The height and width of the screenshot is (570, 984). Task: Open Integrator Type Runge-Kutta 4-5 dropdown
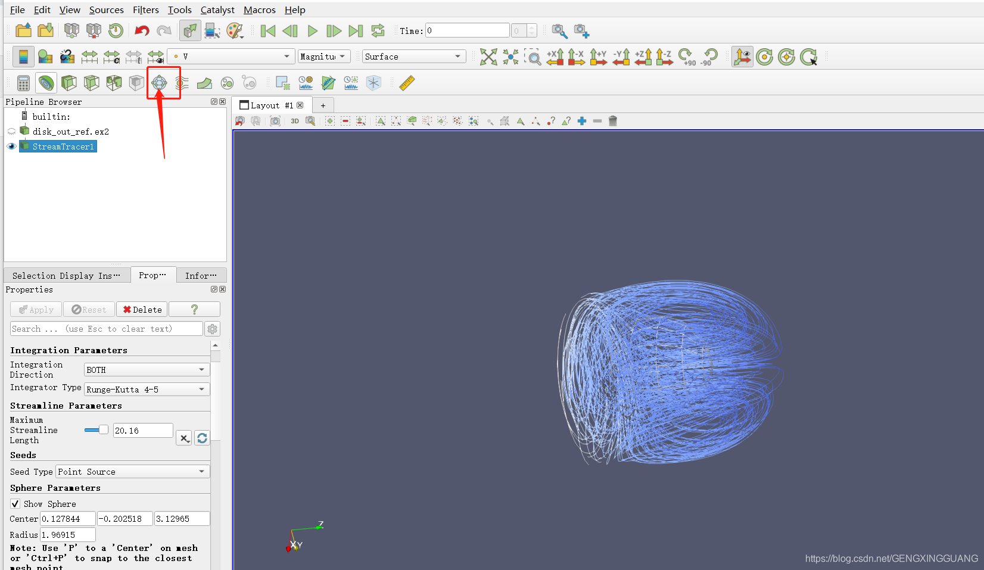coord(147,390)
